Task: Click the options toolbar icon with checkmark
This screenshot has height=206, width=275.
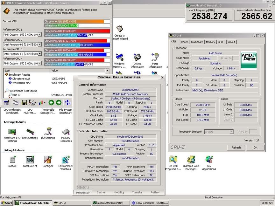Action: click(32, 103)
